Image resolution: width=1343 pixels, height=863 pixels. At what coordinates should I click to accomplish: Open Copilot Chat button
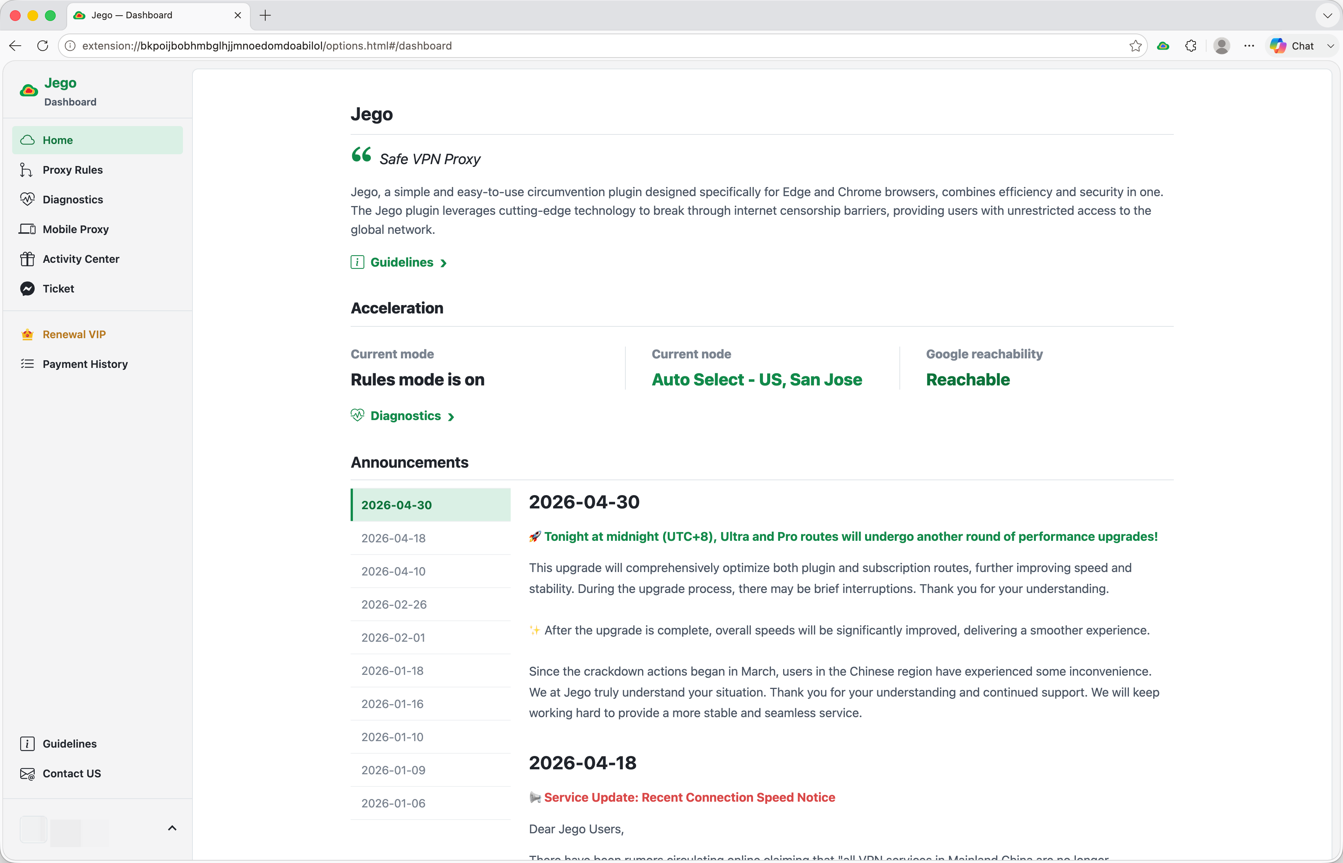(1292, 46)
